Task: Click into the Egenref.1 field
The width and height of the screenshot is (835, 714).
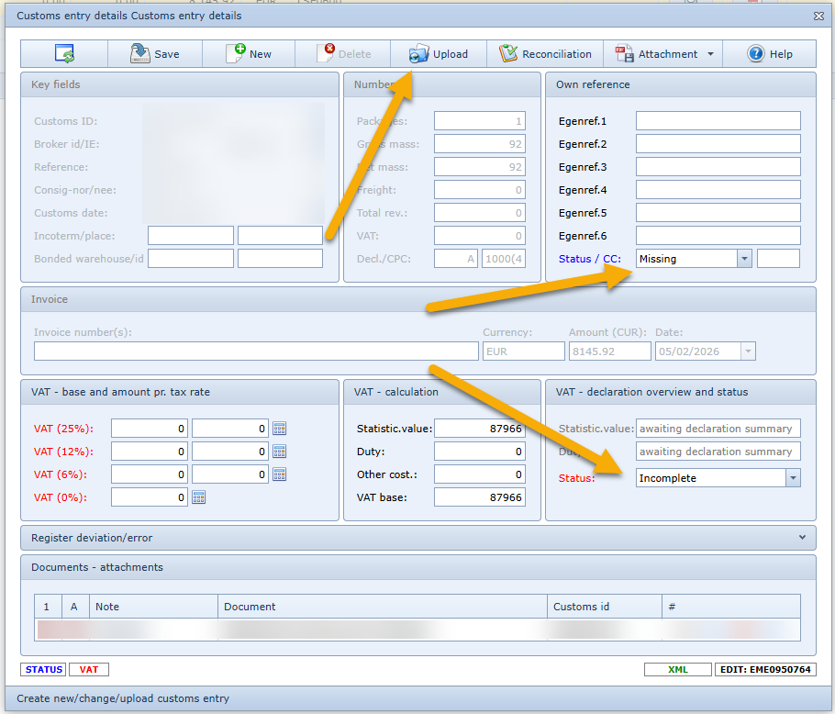Action: click(x=718, y=121)
